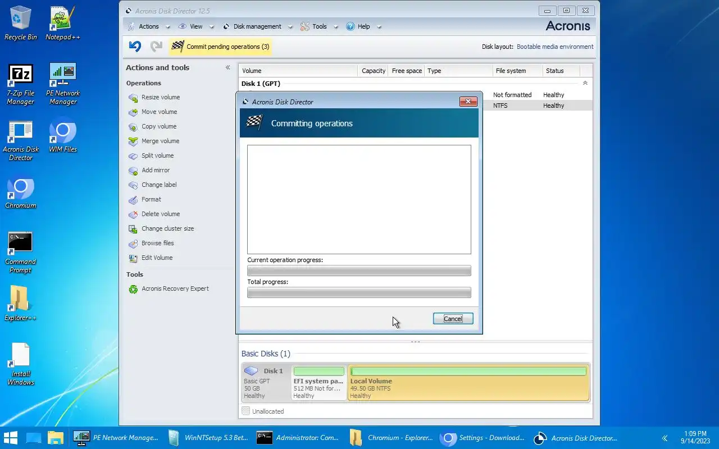Click the Total progress bar
719x449 pixels.
(359, 292)
